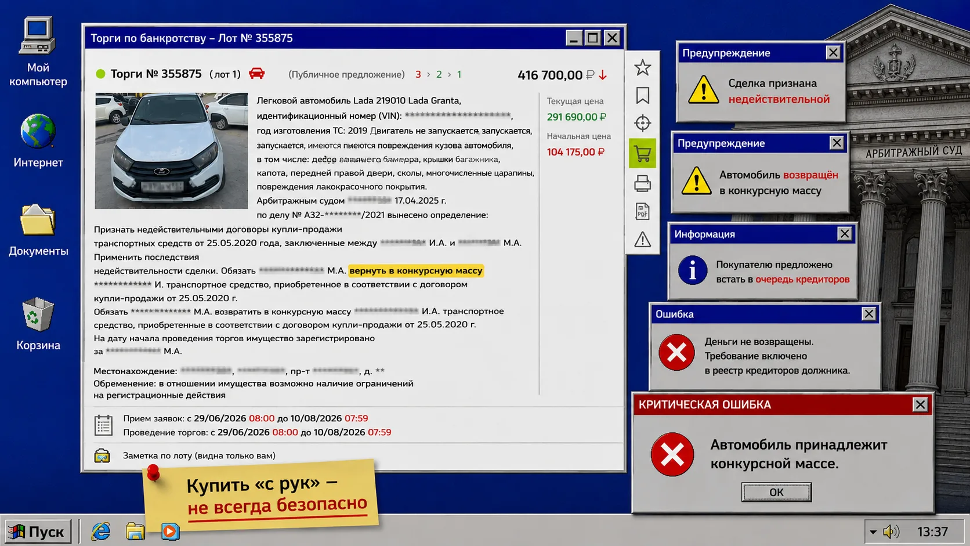970x546 pixels.
Task: Click the title 'Торги № 355875'
Action: tap(156, 74)
